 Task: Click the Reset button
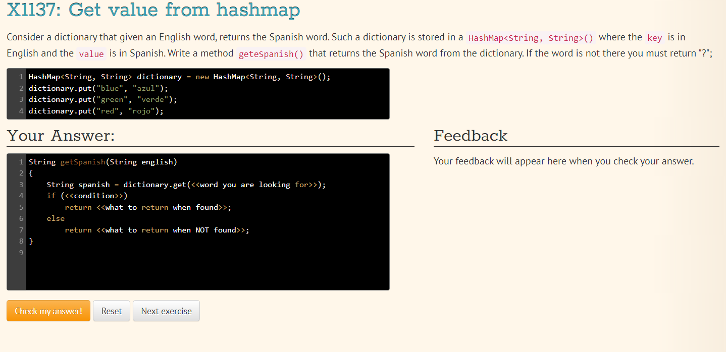coord(112,311)
